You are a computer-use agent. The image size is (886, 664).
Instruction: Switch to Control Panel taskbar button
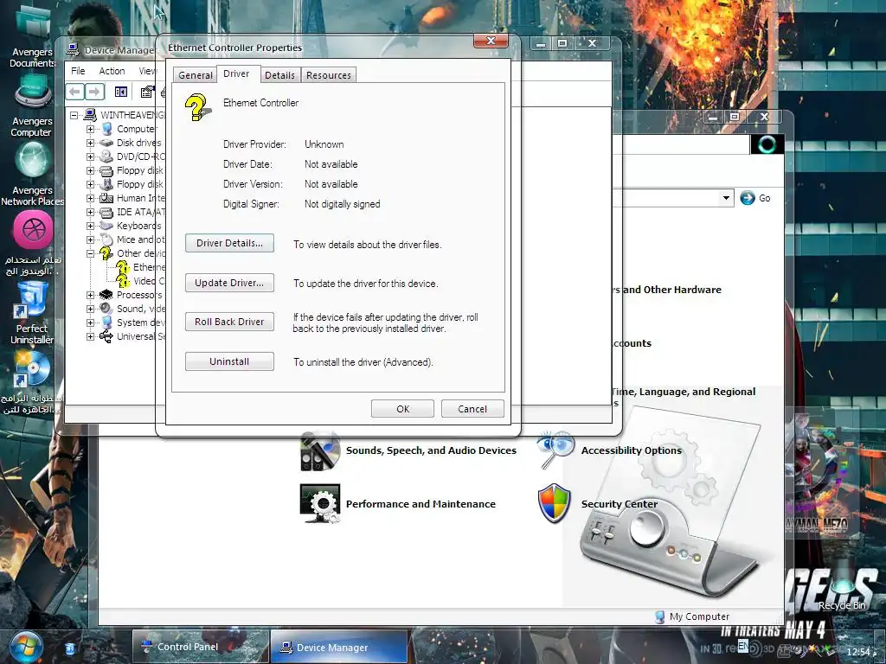(201, 647)
